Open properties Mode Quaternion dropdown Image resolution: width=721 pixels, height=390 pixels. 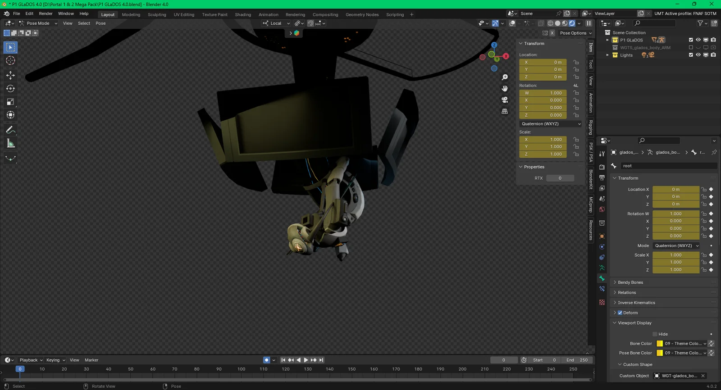[x=676, y=246]
